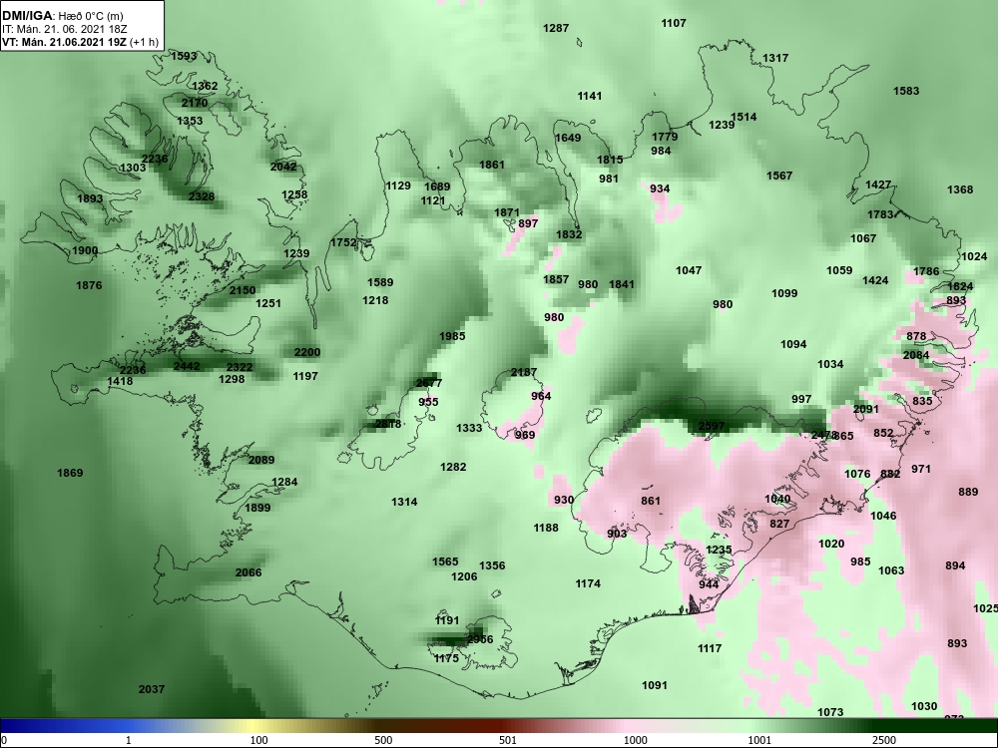
Task: Select the 1188 value on the map
Action: pyautogui.click(x=546, y=528)
